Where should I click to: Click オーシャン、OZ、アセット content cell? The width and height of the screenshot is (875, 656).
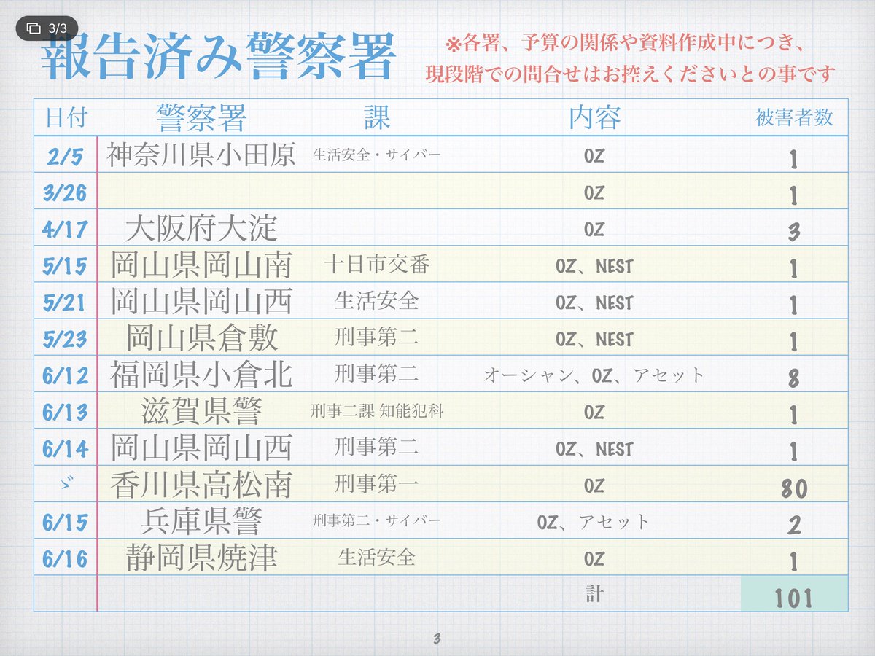coord(594,375)
